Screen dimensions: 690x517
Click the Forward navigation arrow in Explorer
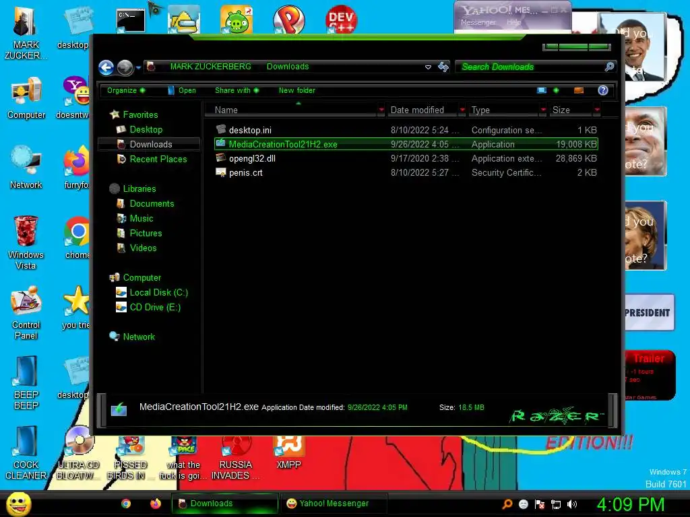click(x=125, y=67)
